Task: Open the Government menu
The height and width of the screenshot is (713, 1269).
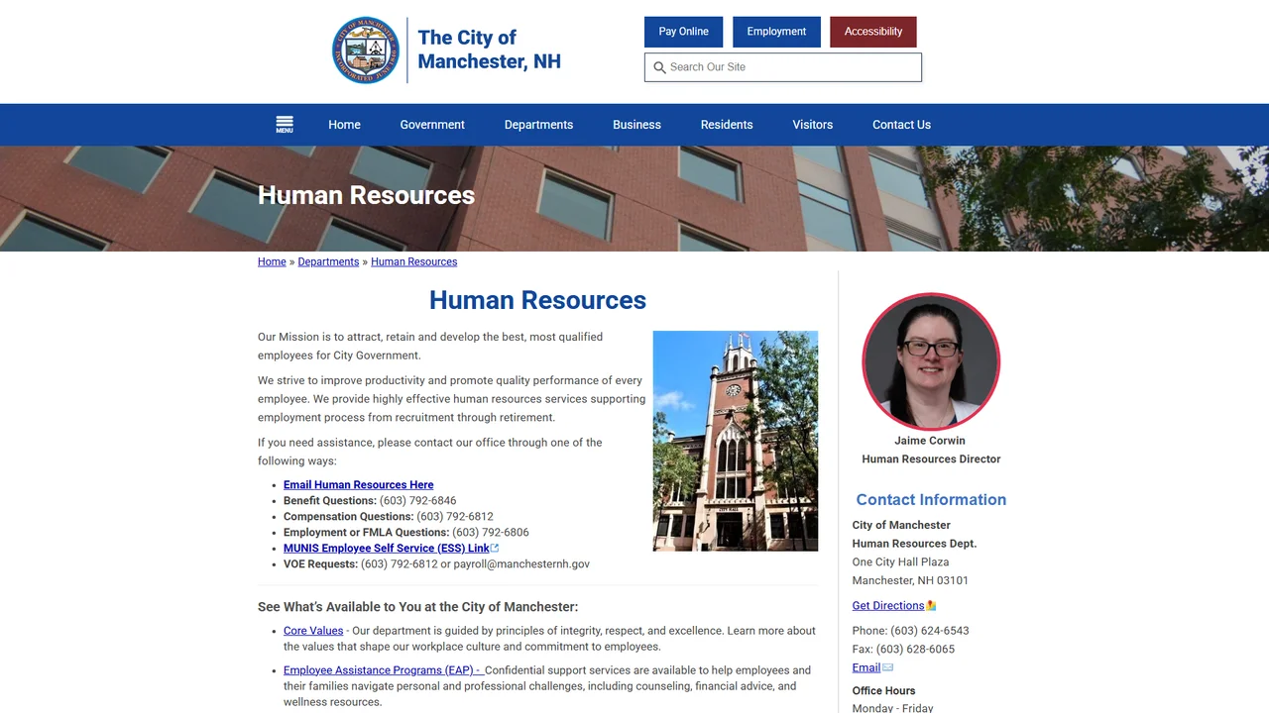Action: pyautogui.click(x=432, y=125)
